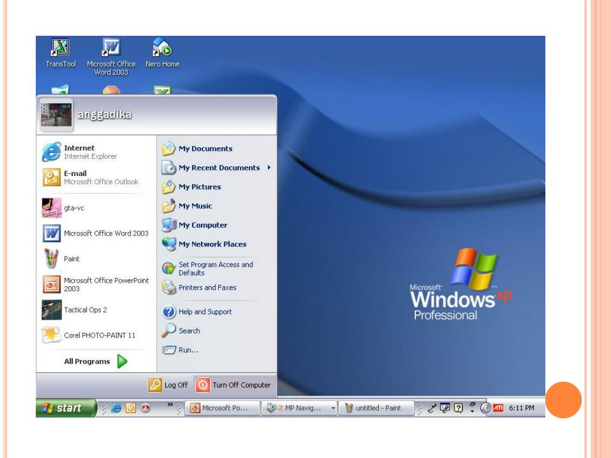Open the MP Navig... taskbar group dropdown arrow
This screenshot has height=458, width=611.
pos(333,408)
